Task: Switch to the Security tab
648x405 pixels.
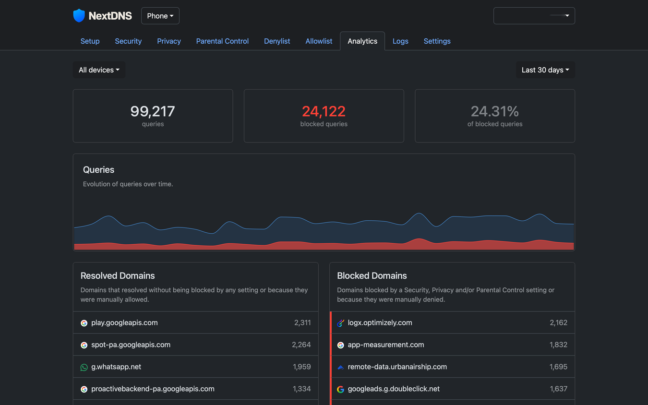Action: (128, 41)
